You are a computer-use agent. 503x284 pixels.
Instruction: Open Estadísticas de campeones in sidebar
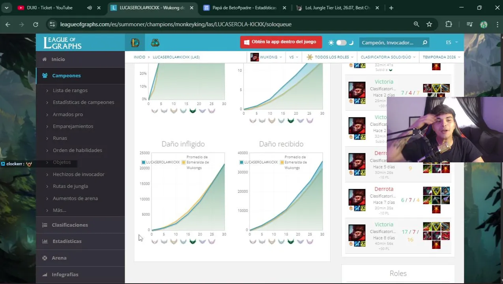click(x=84, y=102)
